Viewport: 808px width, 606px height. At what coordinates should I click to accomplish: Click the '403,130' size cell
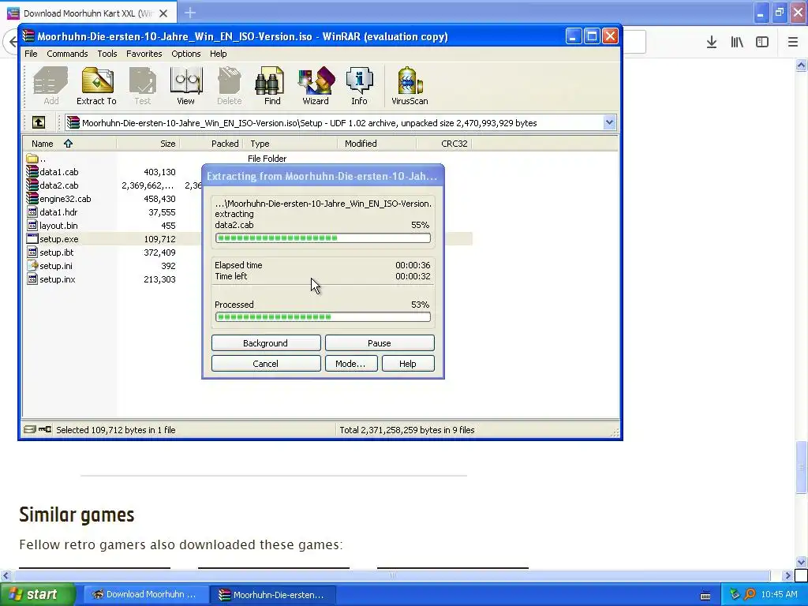point(159,171)
